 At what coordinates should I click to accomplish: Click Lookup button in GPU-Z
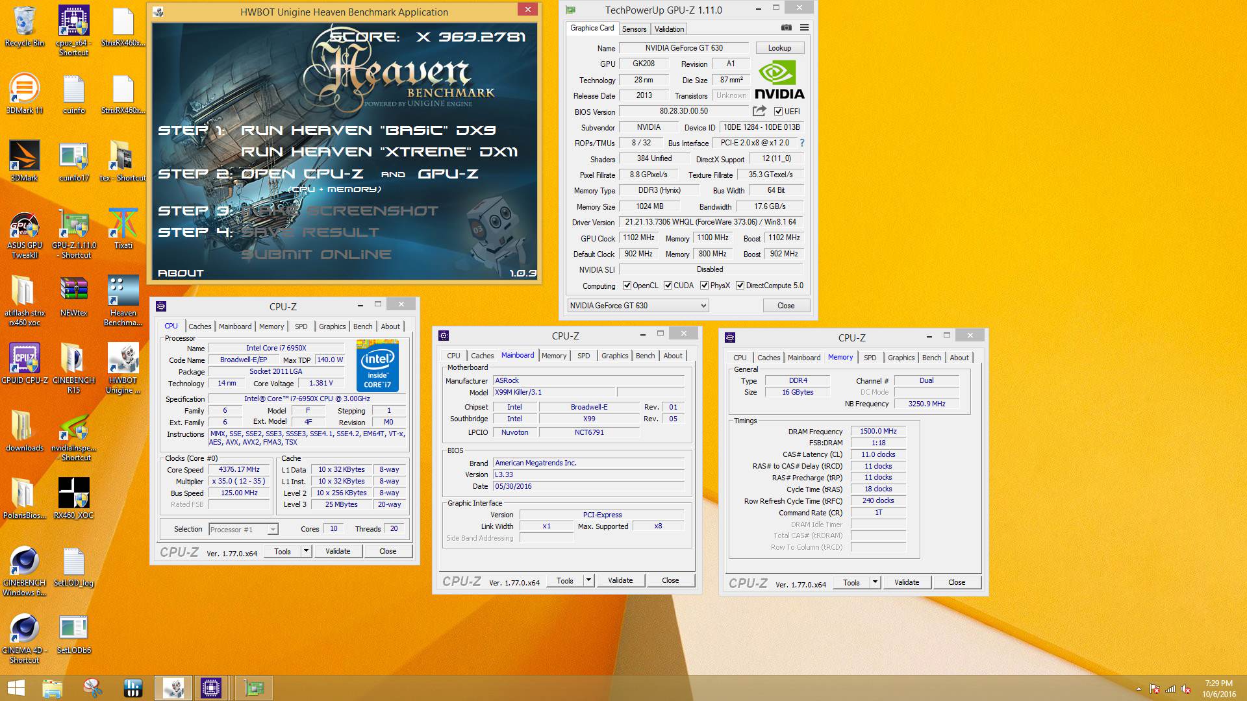click(x=779, y=48)
